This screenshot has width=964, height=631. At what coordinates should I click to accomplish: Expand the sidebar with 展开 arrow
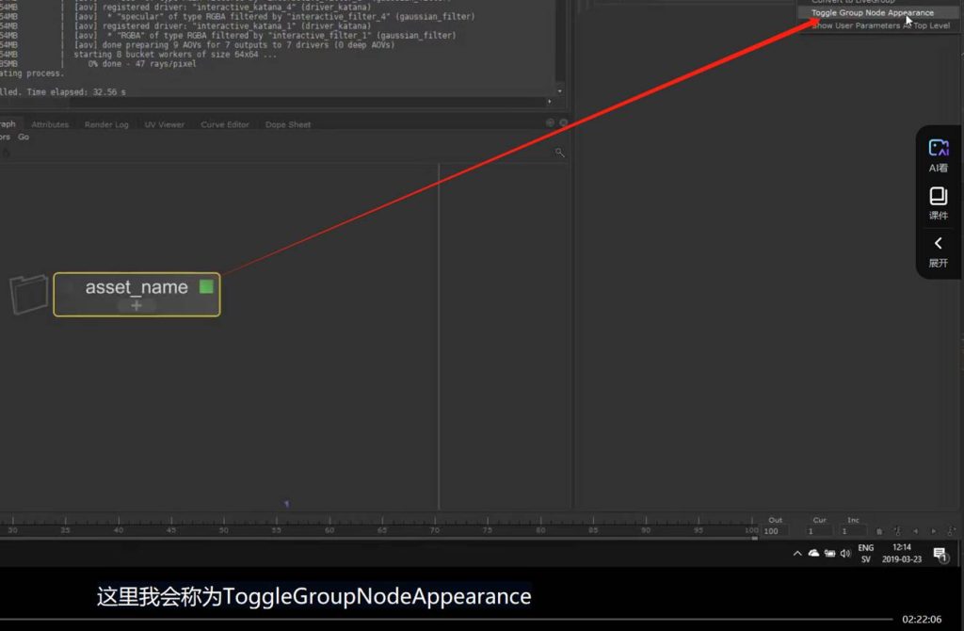pos(938,251)
